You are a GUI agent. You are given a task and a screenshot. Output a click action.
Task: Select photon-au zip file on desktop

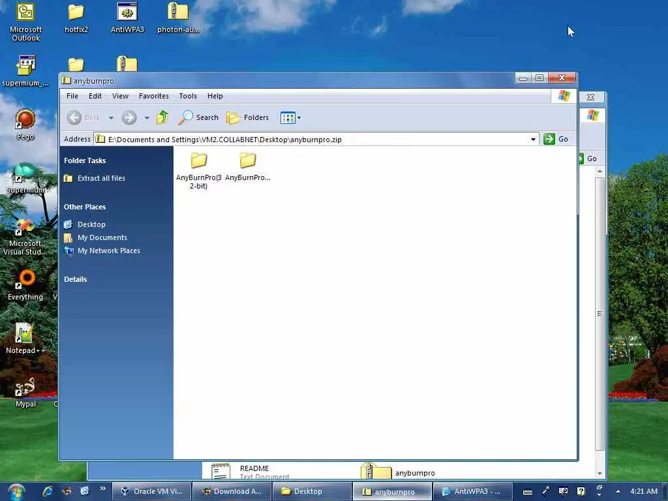pyautogui.click(x=178, y=18)
